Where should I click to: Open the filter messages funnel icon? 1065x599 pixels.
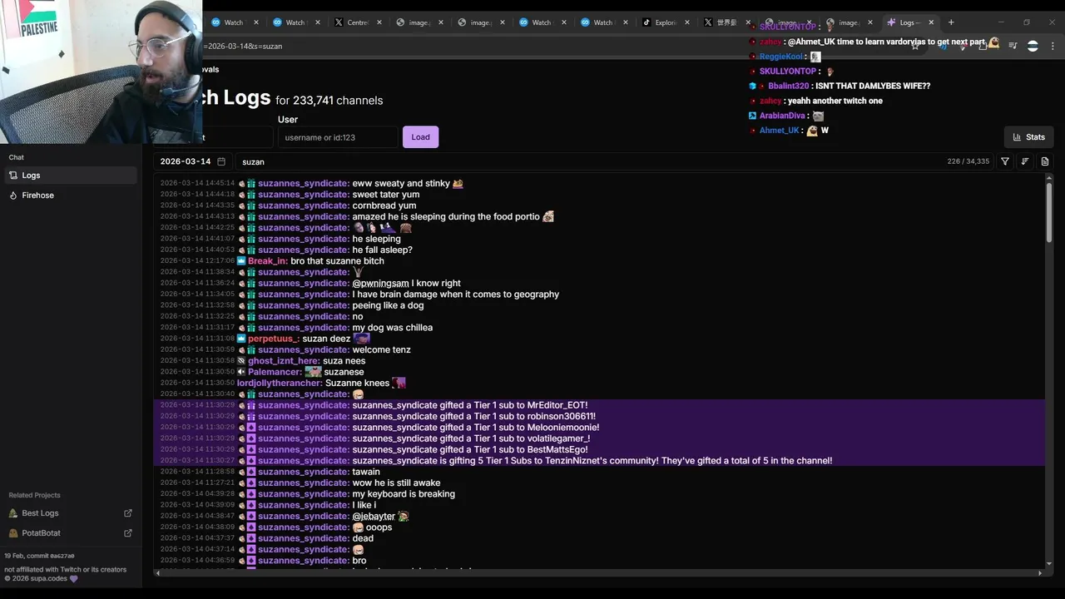1005,161
